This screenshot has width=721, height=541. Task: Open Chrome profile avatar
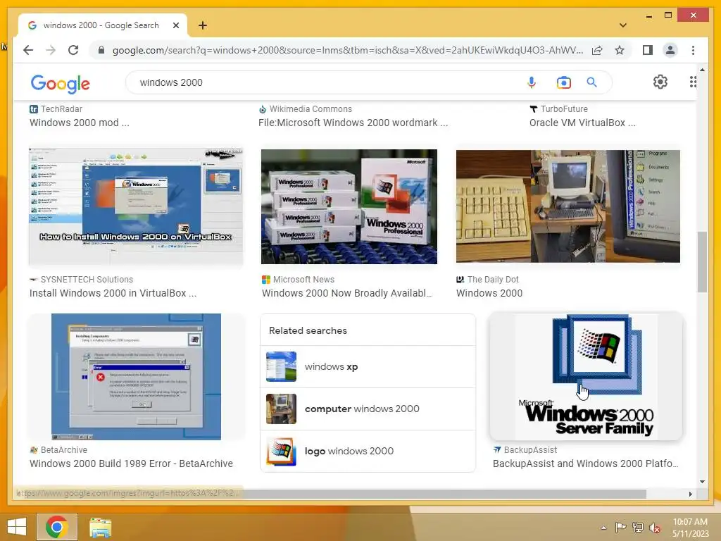(x=670, y=50)
